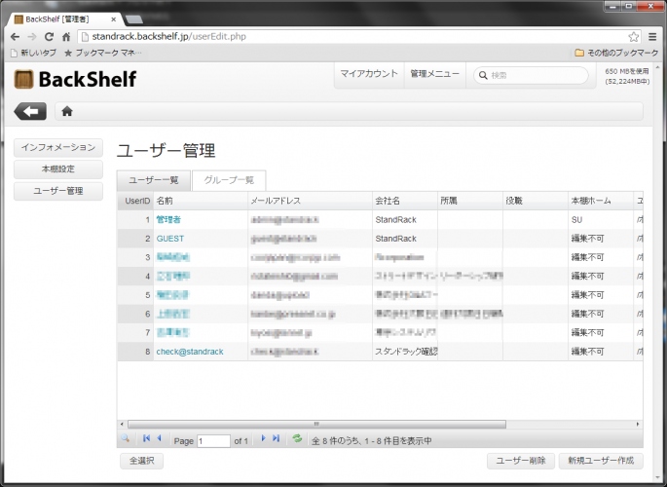Image resolution: width=667 pixels, height=487 pixels.
Task: Refresh the user grid
Action: pos(297,438)
